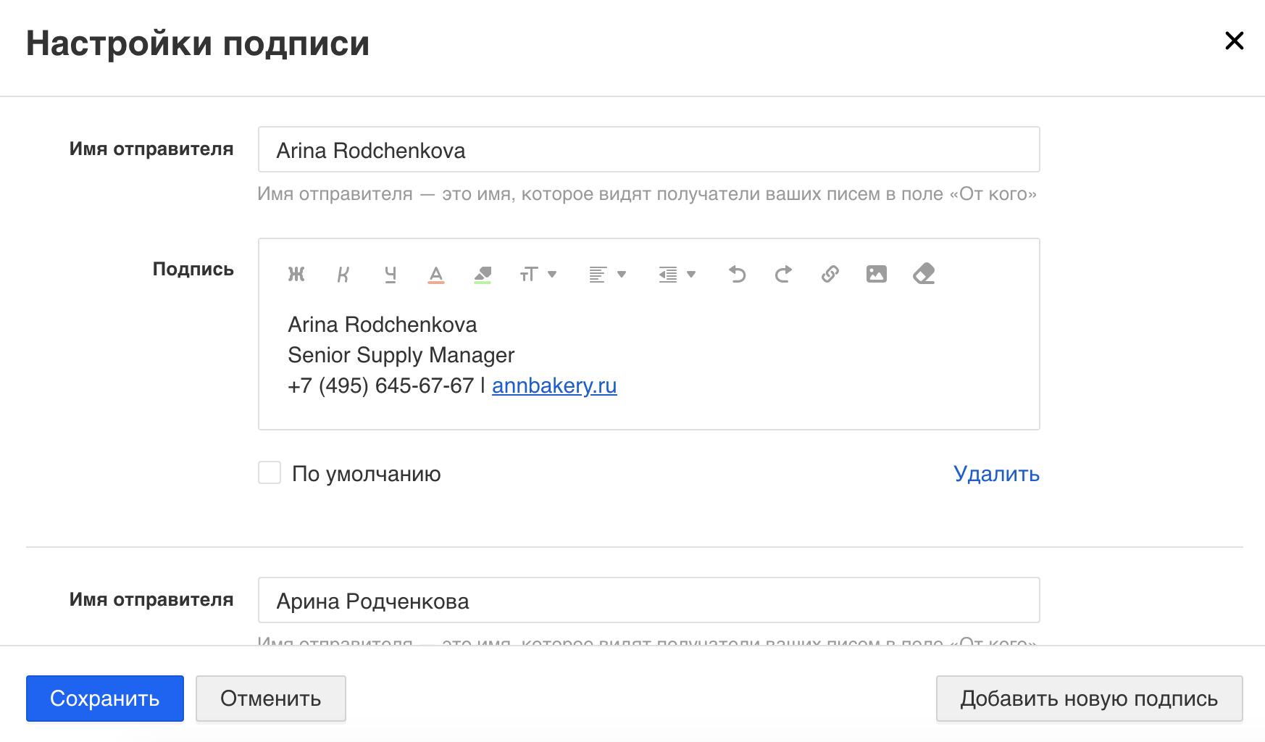Open the indent options dropdown
This screenshot has width=1265, height=742.
click(677, 274)
